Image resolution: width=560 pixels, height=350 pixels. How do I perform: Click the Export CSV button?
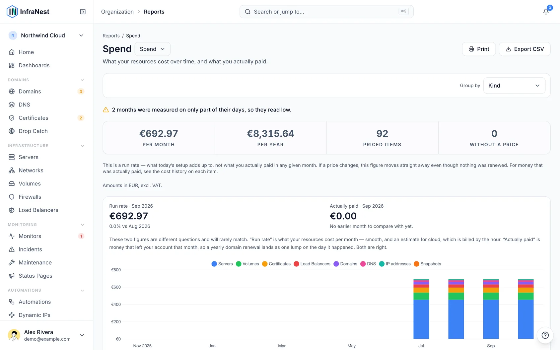point(525,49)
